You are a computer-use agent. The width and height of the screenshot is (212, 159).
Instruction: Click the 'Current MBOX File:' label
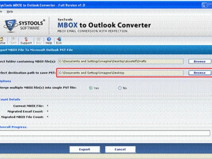pos(28,106)
